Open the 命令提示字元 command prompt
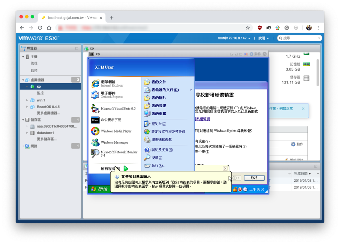This screenshot has width=340, height=244. coord(106,120)
